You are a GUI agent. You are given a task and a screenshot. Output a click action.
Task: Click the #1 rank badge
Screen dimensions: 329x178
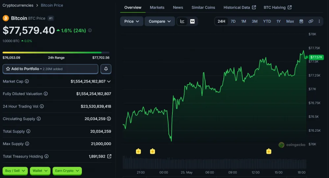pyautogui.click(x=51, y=18)
